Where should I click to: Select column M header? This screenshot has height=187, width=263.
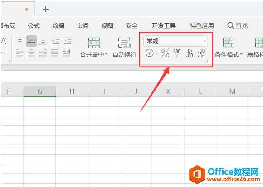232,91
